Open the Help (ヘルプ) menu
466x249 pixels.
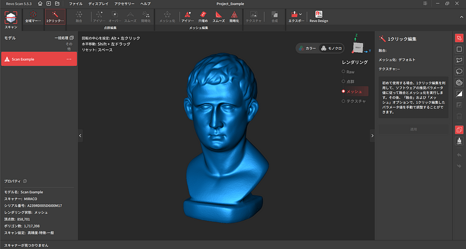(145, 3)
